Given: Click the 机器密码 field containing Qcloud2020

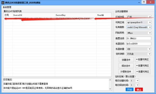Looking at the screenshot, I should [x=139, y=44].
